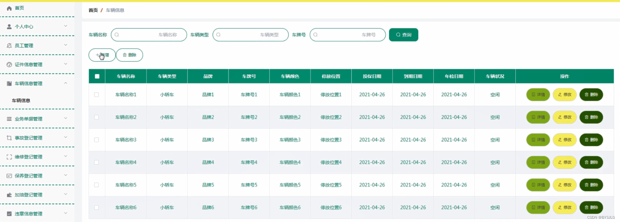Click the 投保日期 column header
620x222 pixels.
click(x=372, y=76)
